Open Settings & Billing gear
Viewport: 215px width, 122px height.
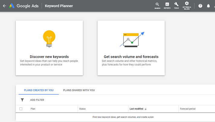pos(187,6)
